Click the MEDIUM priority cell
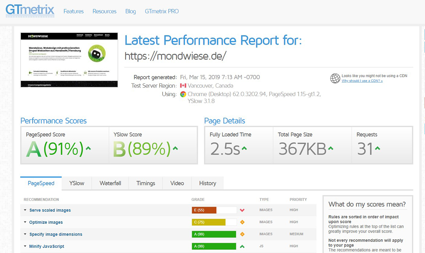The height and width of the screenshot is (253, 425). click(x=296, y=234)
